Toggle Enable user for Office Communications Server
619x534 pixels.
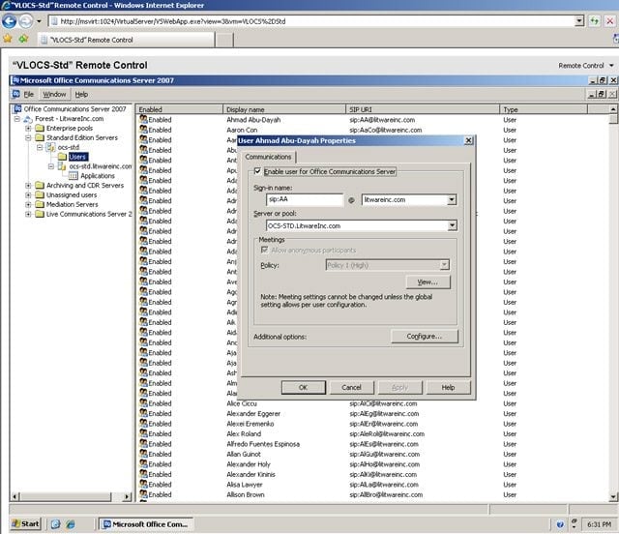click(x=257, y=171)
